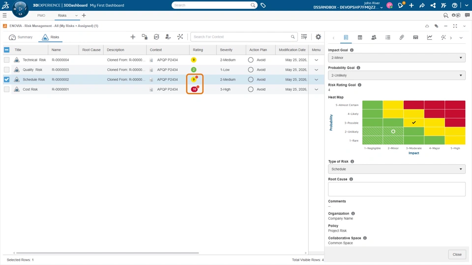This screenshot has height=265, width=472.
Task: Click the circled 2-Unlikely 2-Minor heat map cell
Action: point(393,132)
